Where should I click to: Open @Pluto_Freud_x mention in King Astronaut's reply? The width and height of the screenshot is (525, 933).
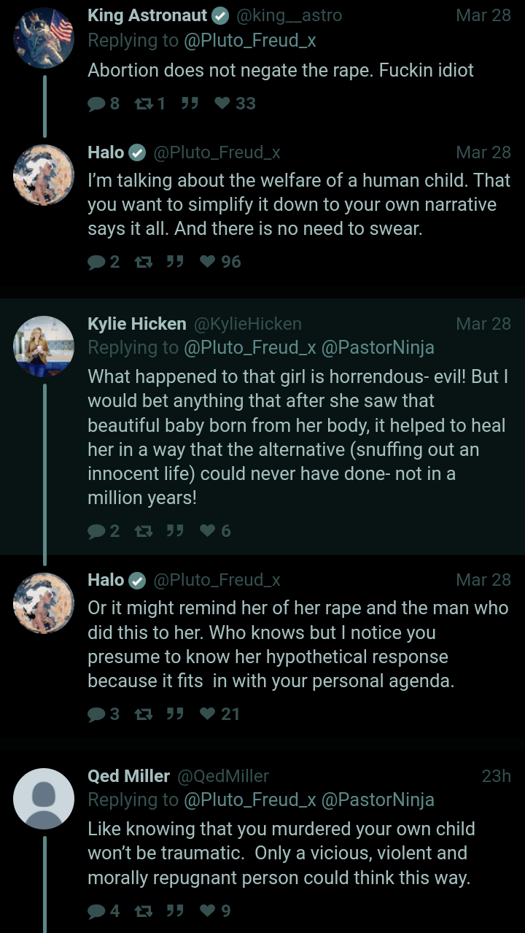[249, 40]
